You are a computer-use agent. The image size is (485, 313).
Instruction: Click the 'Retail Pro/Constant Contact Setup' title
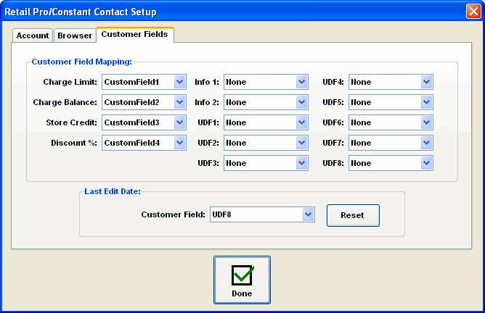(81, 12)
